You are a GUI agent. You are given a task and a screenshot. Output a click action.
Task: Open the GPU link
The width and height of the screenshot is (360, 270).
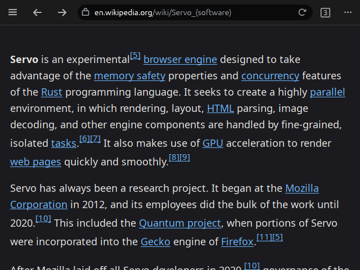click(213, 143)
